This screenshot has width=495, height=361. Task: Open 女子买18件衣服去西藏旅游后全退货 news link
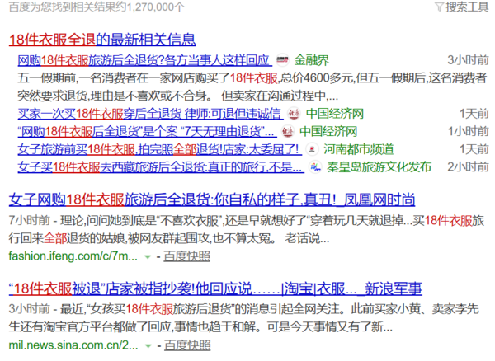click(x=161, y=167)
